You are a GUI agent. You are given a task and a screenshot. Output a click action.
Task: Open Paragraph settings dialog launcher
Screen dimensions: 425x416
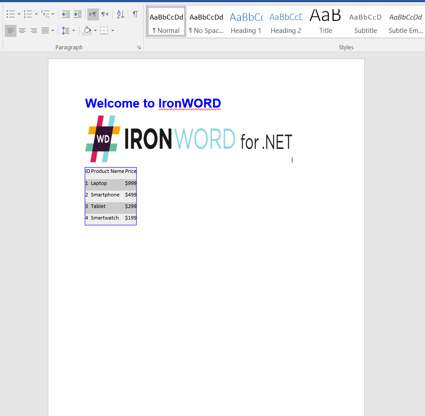click(139, 48)
